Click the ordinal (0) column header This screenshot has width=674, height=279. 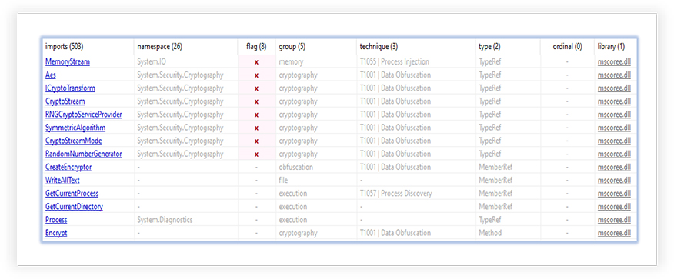coord(567,47)
